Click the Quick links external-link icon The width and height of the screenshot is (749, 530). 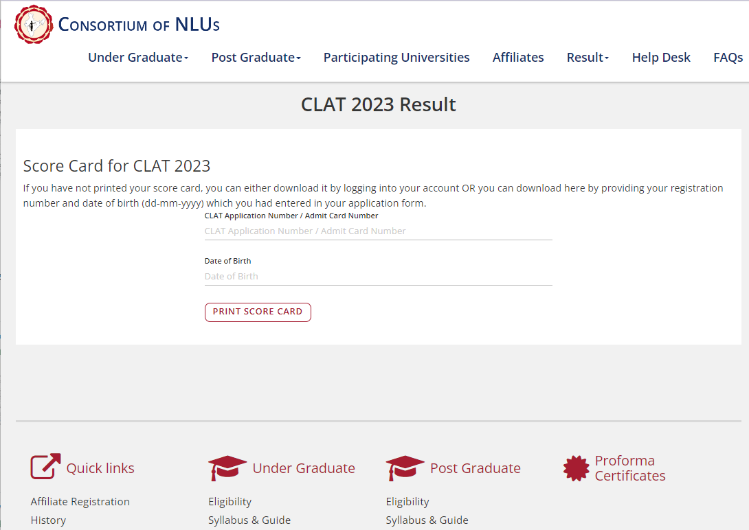[45, 467]
